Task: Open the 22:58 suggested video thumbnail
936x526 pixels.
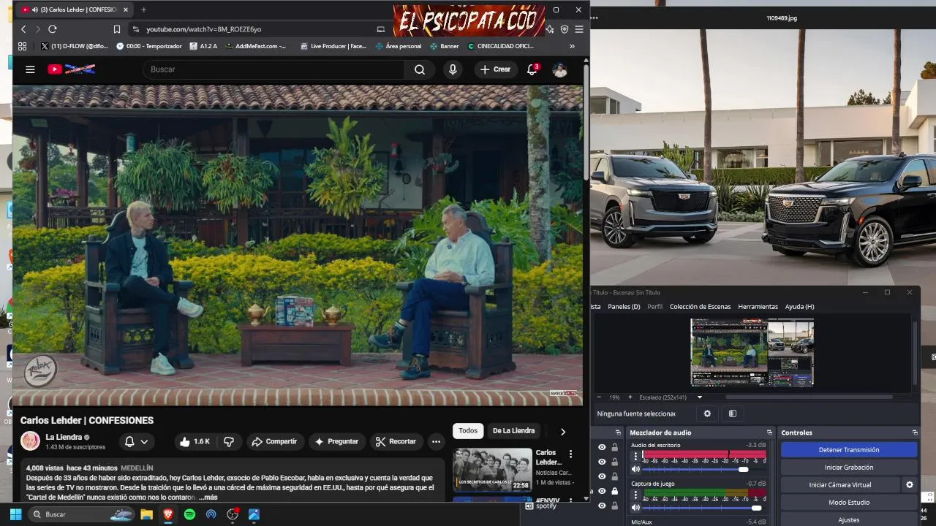Action: coord(492,468)
